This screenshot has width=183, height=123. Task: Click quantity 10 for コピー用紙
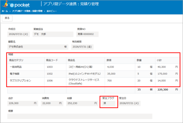pyautogui.click(x=139, y=67)
